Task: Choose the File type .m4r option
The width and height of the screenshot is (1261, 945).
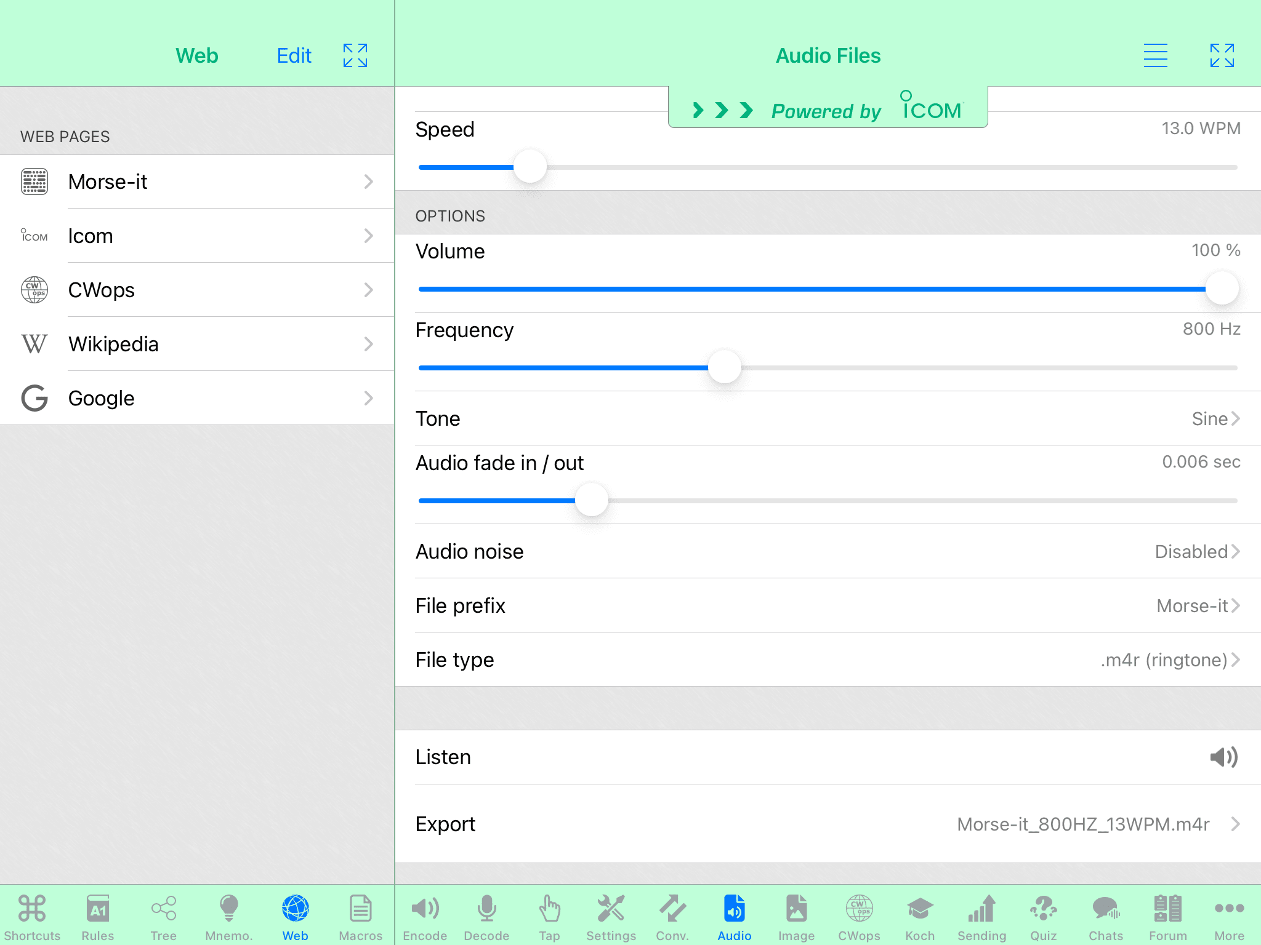Action: 828,660
